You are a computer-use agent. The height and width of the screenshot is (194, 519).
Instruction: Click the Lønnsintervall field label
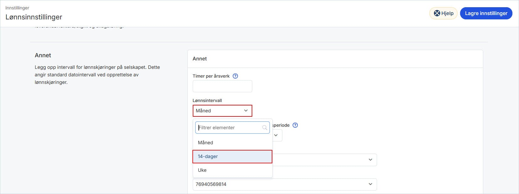pyautogui.click(x=207, y=100)
